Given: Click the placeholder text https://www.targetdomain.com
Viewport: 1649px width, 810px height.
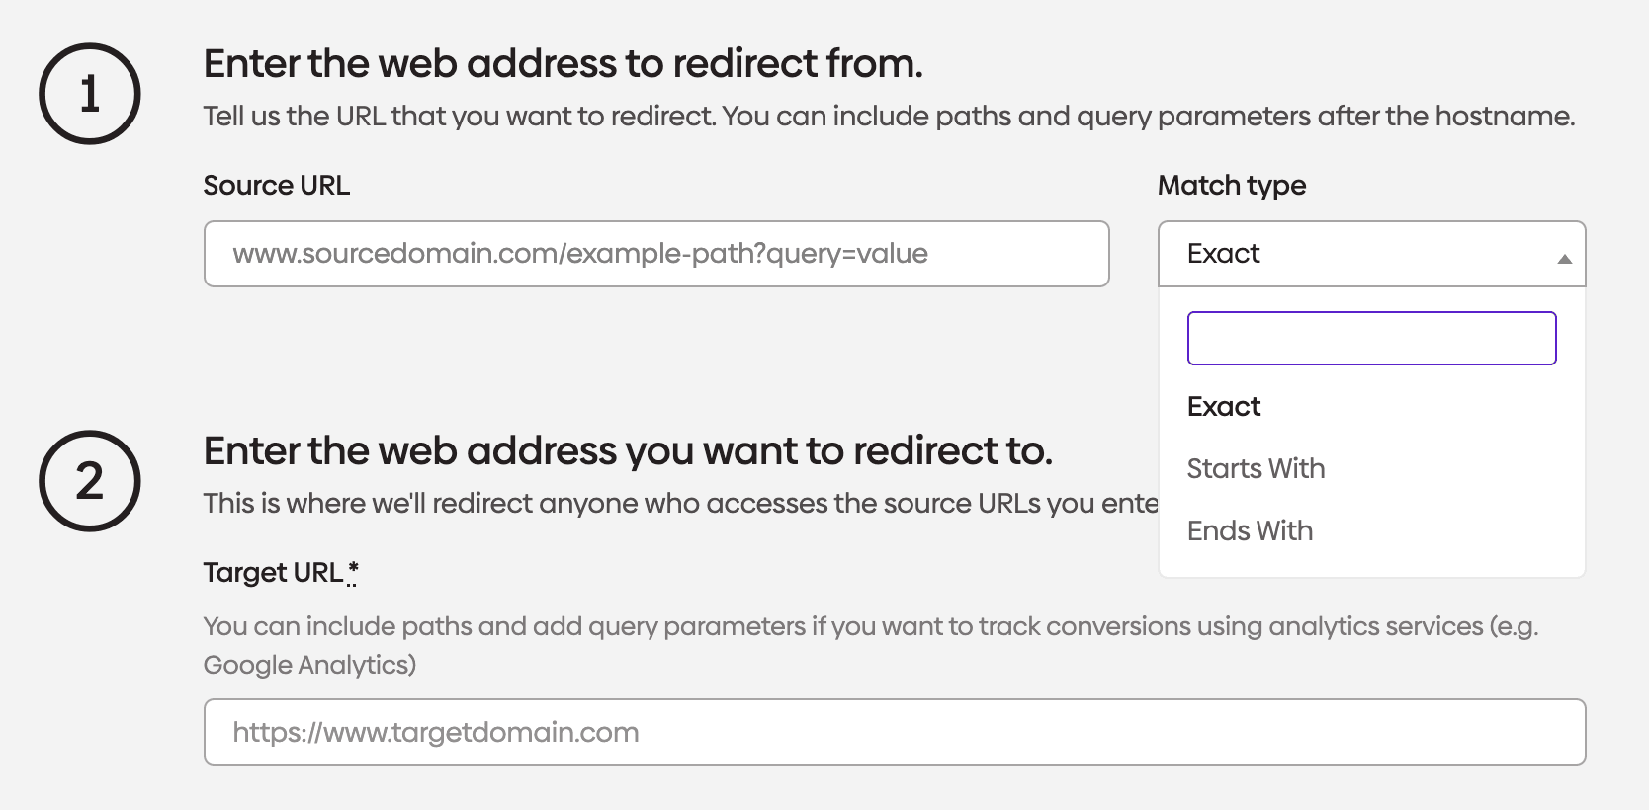Looking at the screenshot, I should [437, 732].
